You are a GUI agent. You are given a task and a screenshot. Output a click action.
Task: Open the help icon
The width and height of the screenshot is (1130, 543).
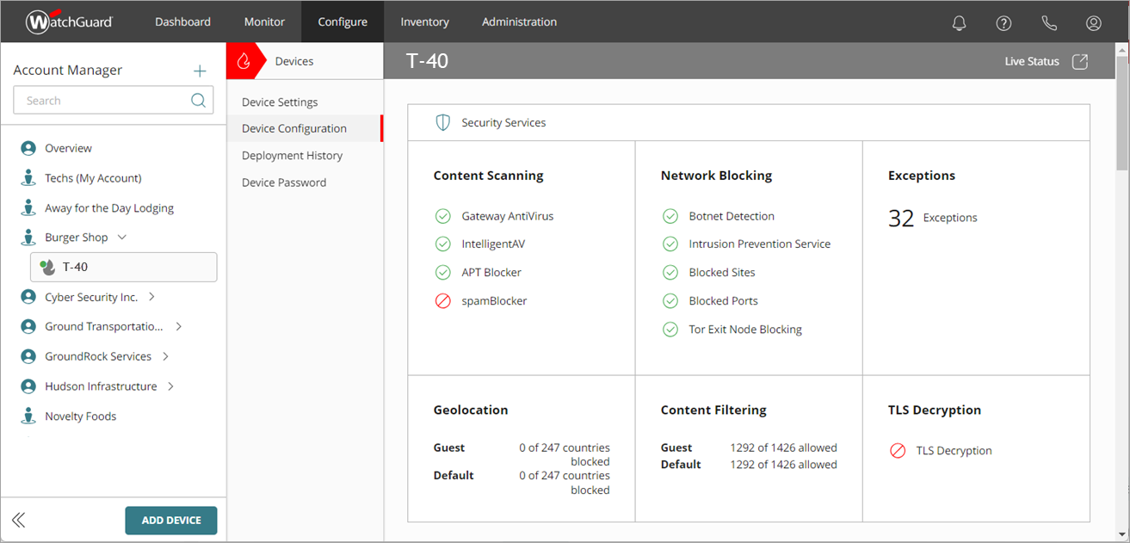coord(1003,22)
